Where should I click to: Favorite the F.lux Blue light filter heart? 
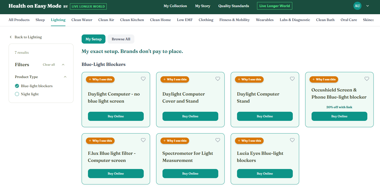pos(143,140)
